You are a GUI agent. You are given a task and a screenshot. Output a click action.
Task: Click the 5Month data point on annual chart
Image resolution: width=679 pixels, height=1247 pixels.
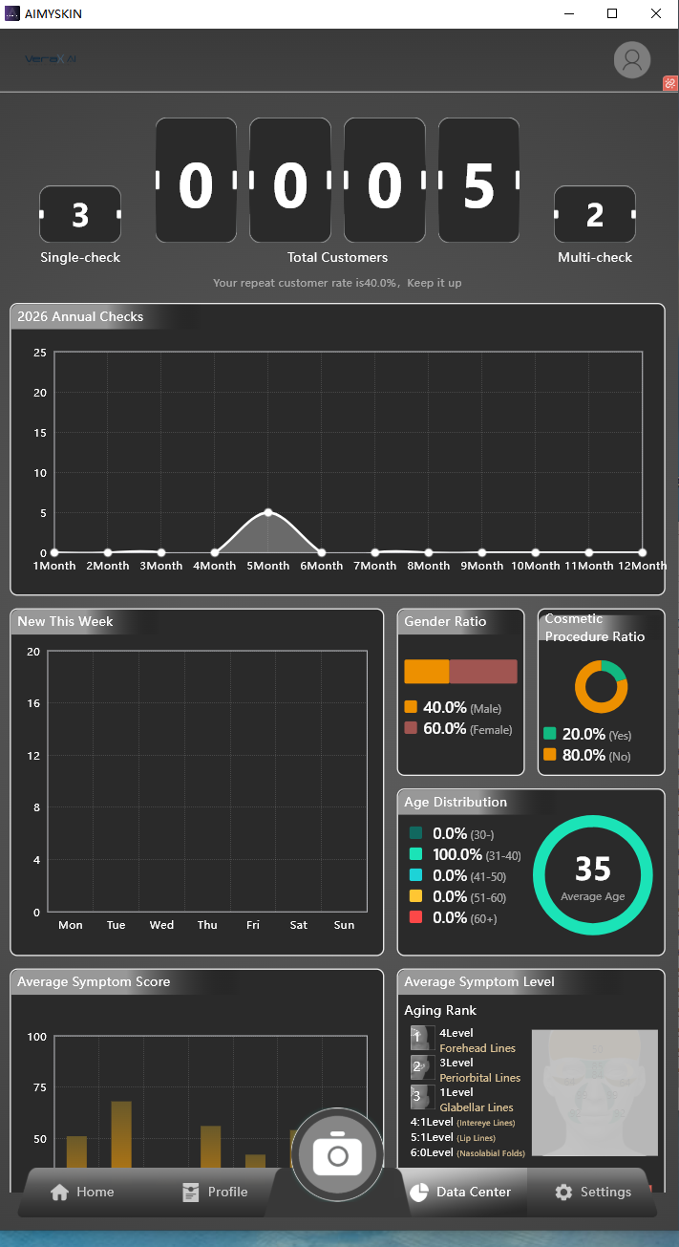268,512
